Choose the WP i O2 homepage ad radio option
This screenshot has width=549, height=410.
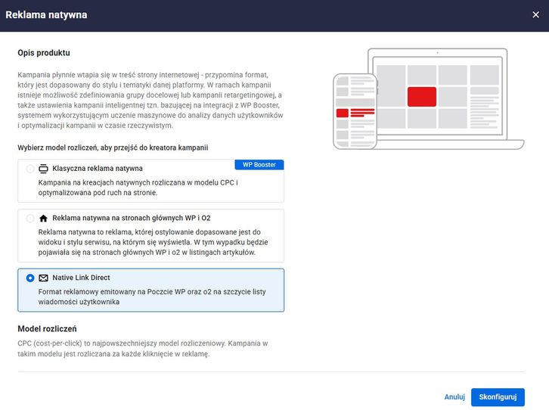pos(30,219)
